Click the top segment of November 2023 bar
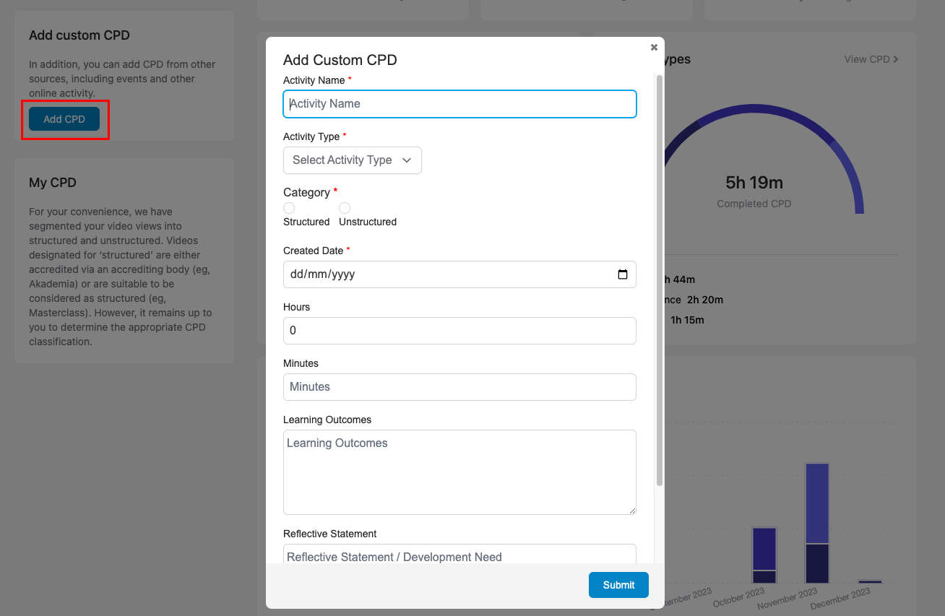 (817, 503)
